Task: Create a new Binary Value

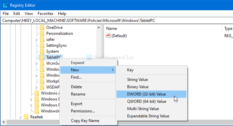Action: (151, 87)
